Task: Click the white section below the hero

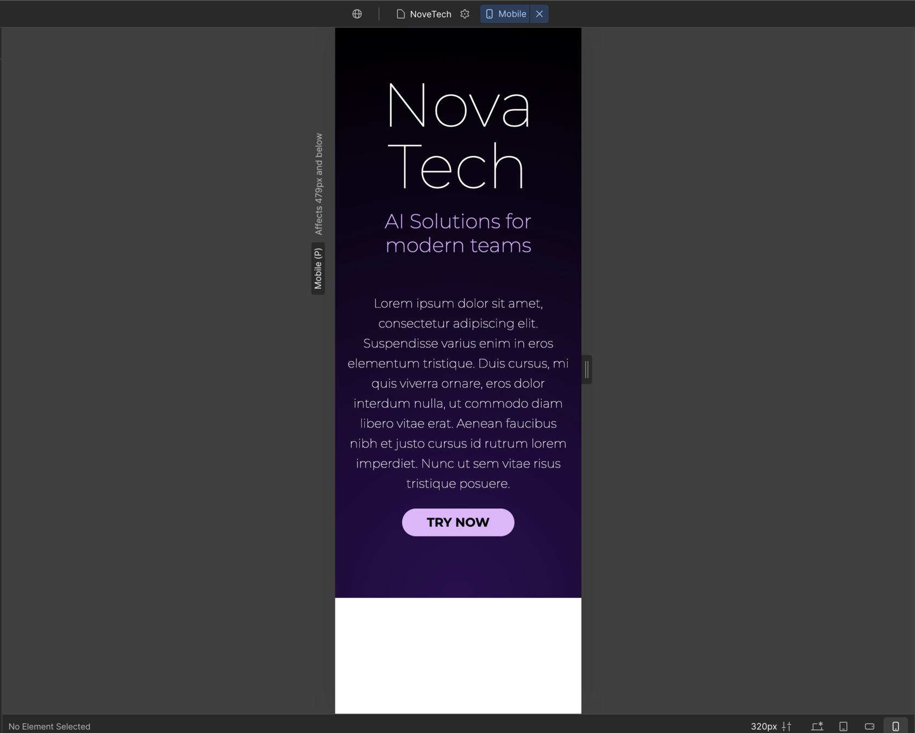Action: 458,655
